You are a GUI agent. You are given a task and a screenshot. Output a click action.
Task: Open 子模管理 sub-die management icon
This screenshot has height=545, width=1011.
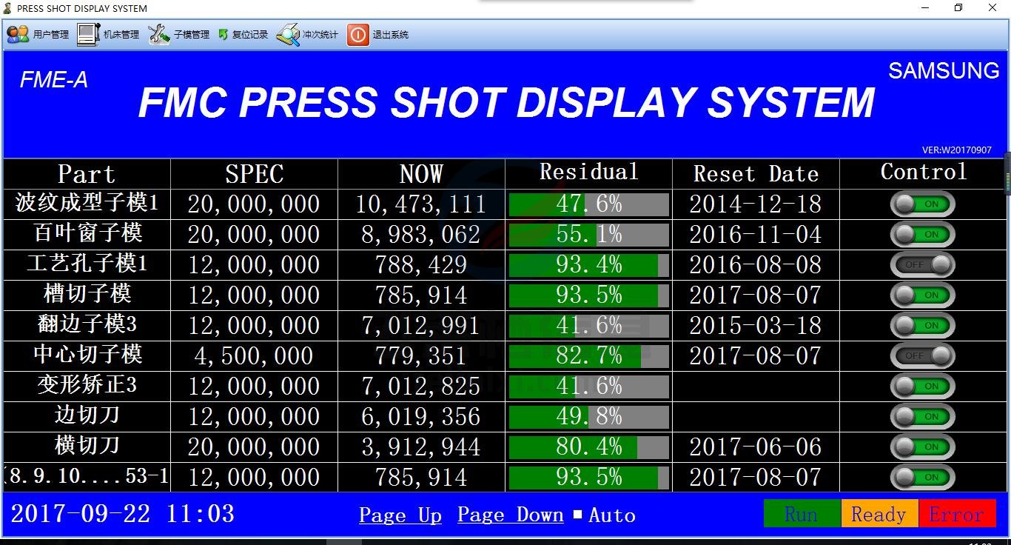coord(159,34)
